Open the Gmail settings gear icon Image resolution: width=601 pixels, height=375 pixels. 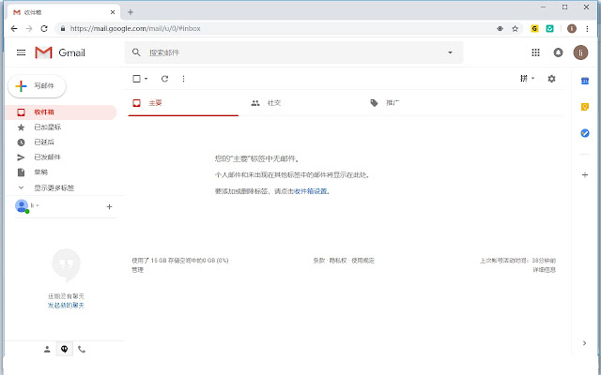point(551,79)
